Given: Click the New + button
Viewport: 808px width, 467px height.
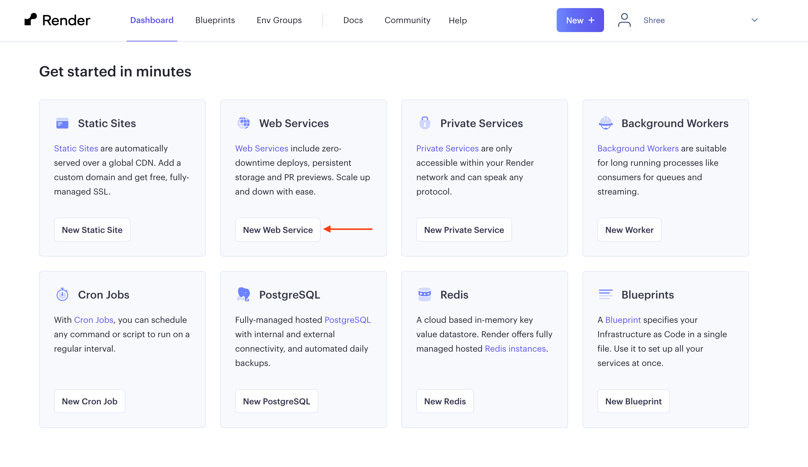Looking at the screenshot, I should point(580,20).
